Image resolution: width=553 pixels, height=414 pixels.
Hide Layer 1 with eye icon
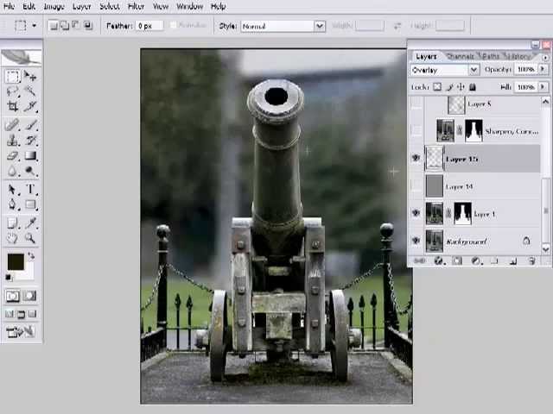[416, 213]
